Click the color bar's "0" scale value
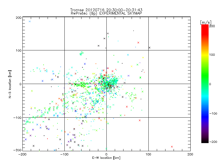Screen dimensions: 224x168 click(x=210, y=84)
